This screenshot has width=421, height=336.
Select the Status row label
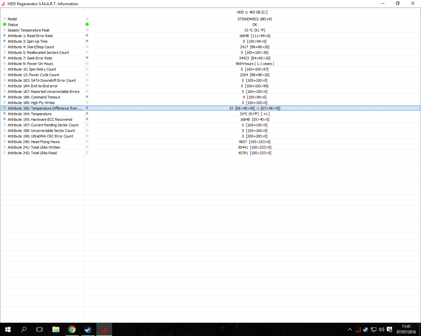coord(13,25)
